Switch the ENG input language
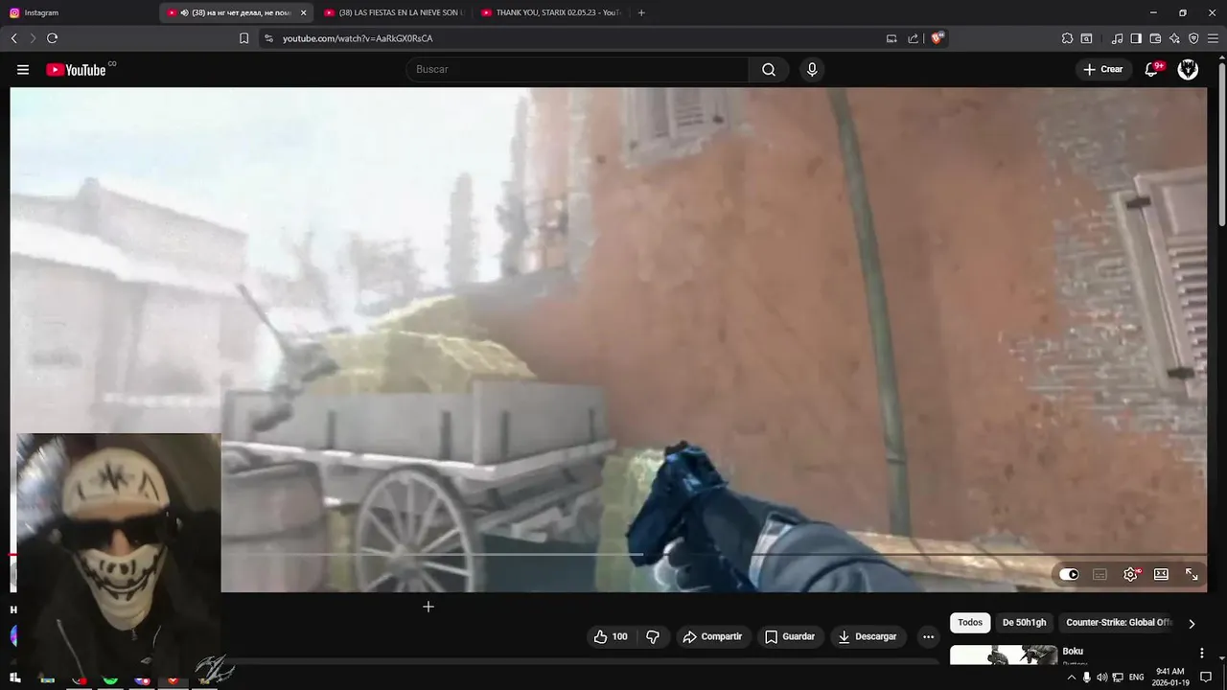Screen dimensions: 1227x690 (1135, 678)
